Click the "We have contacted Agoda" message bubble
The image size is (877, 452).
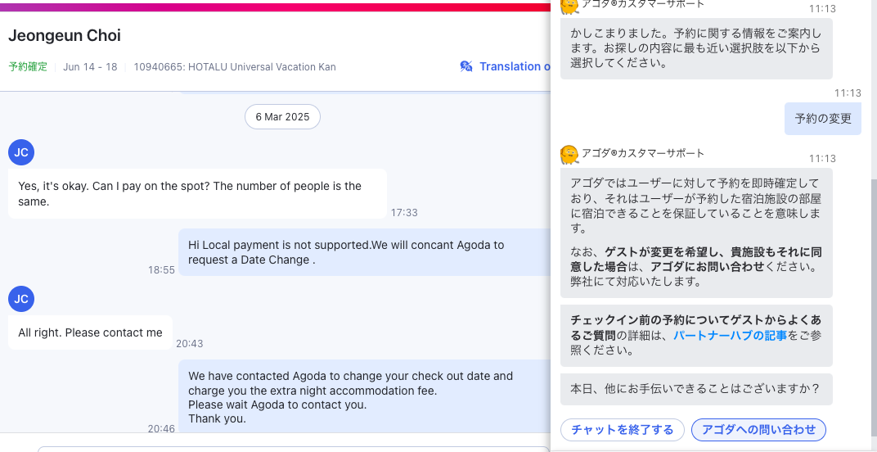(x=360, y=397)
